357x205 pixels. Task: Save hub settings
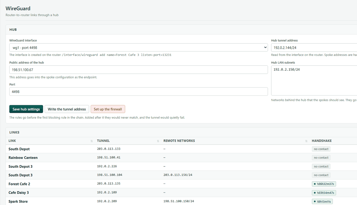26,109
